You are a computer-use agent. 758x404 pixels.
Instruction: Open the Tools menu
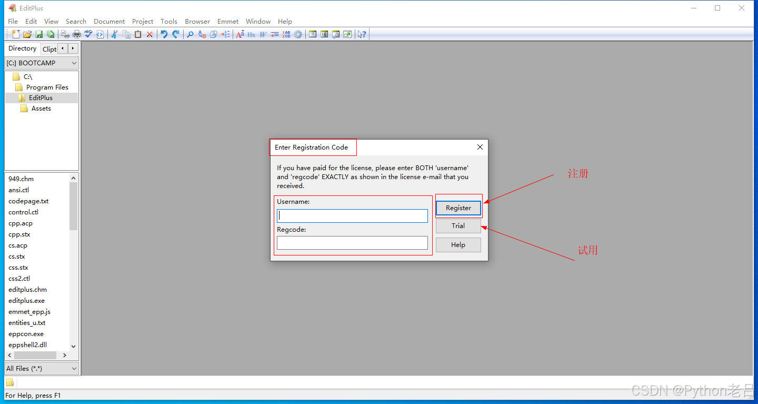tap(169, 22)
